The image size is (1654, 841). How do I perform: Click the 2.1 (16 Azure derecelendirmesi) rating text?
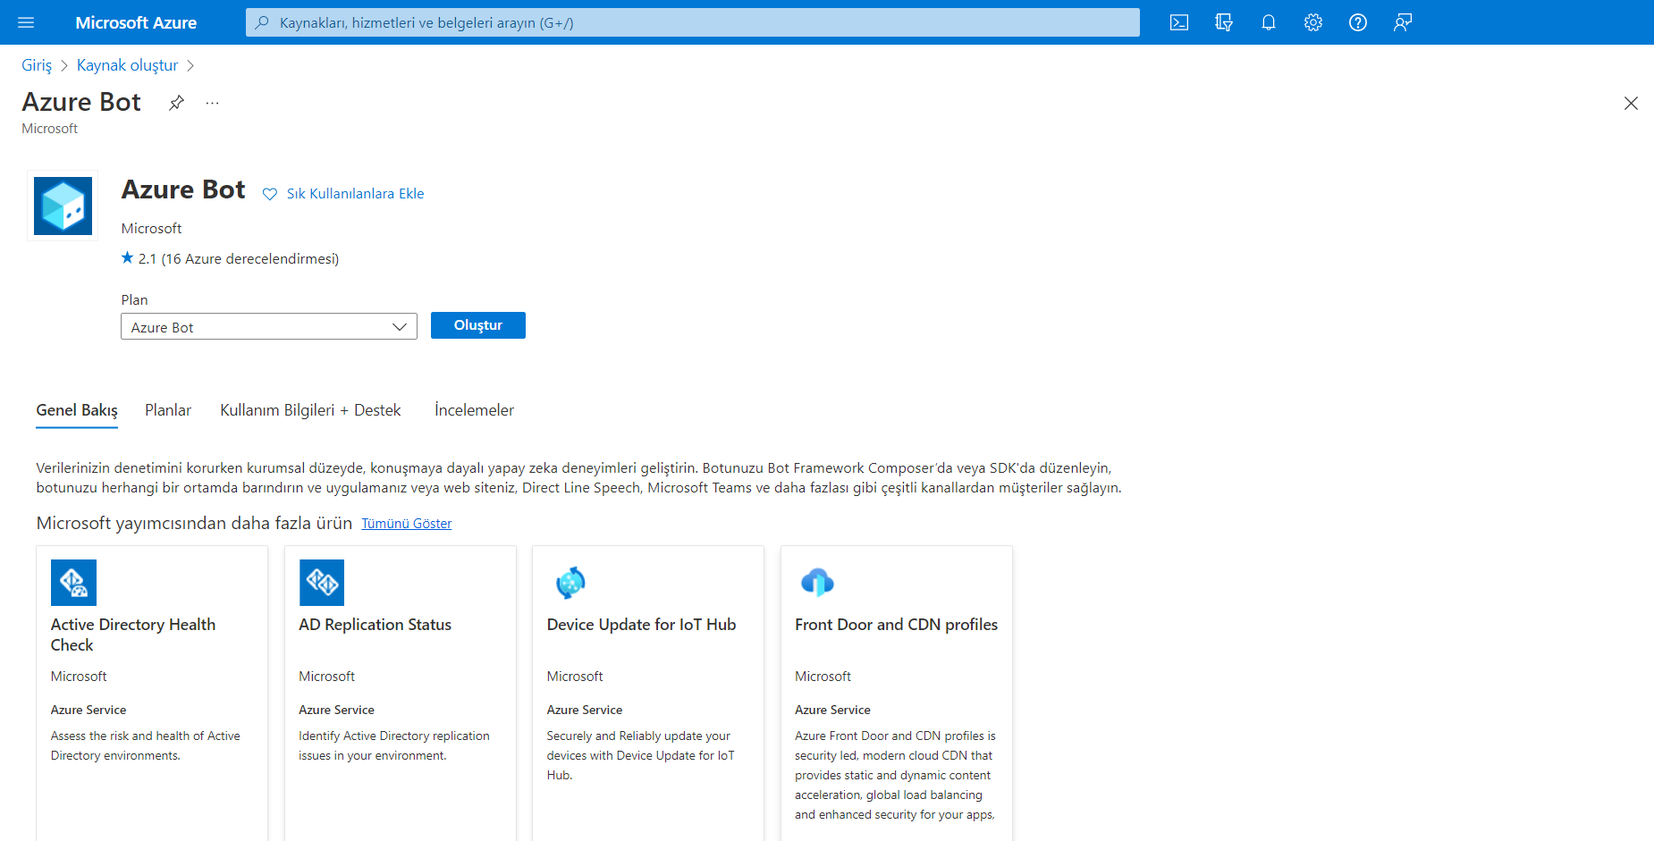(x=239, y=259)
